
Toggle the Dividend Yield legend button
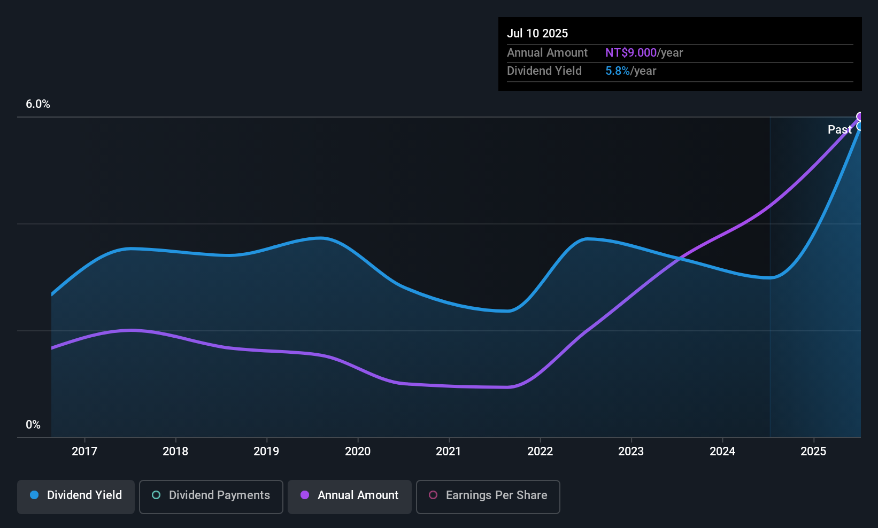[x=76, y=496]
